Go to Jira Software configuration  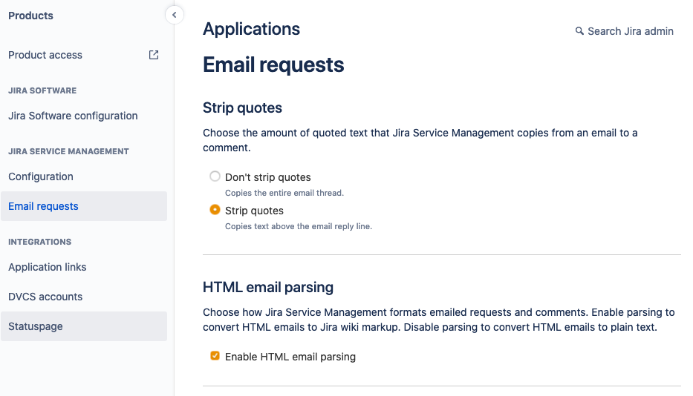[73, 116]
